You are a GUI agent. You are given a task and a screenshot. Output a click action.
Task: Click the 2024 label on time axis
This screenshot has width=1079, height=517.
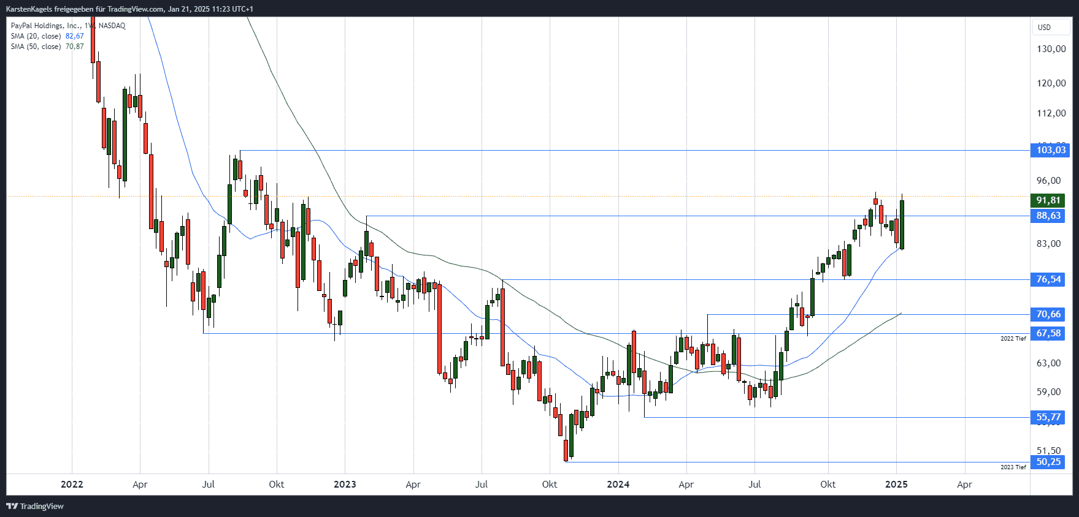(618, 484)
